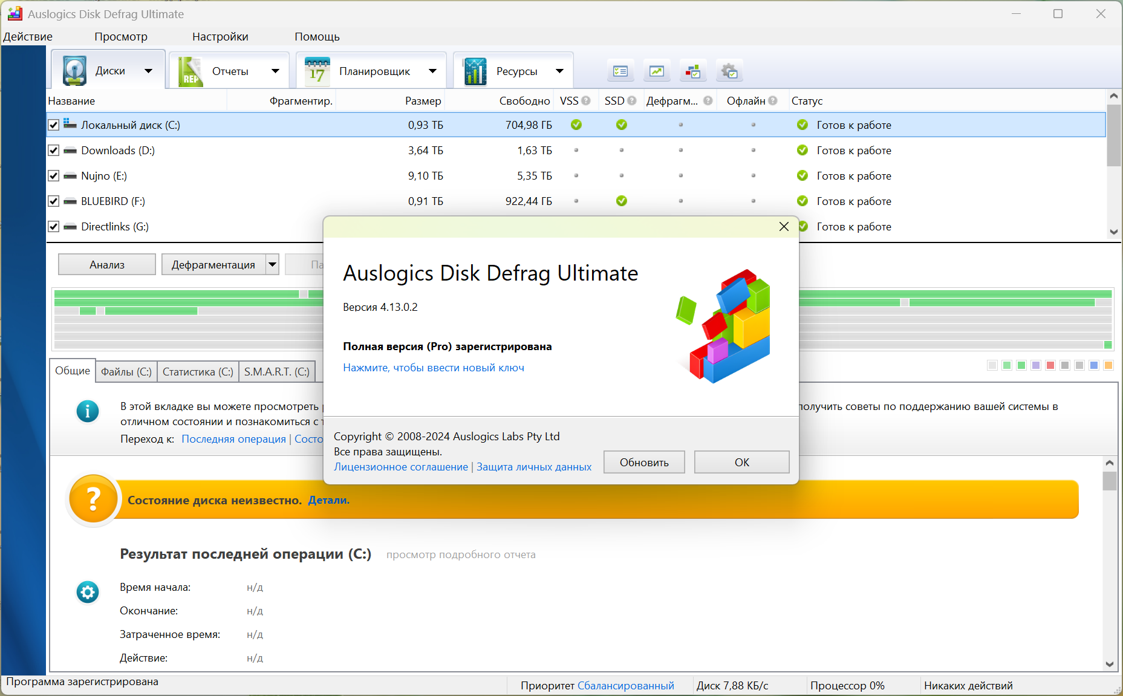This screenshot has height=696, width=1123.
Task: Open the Планировщик (Scheduler) calendar icon
Action: 317,71
